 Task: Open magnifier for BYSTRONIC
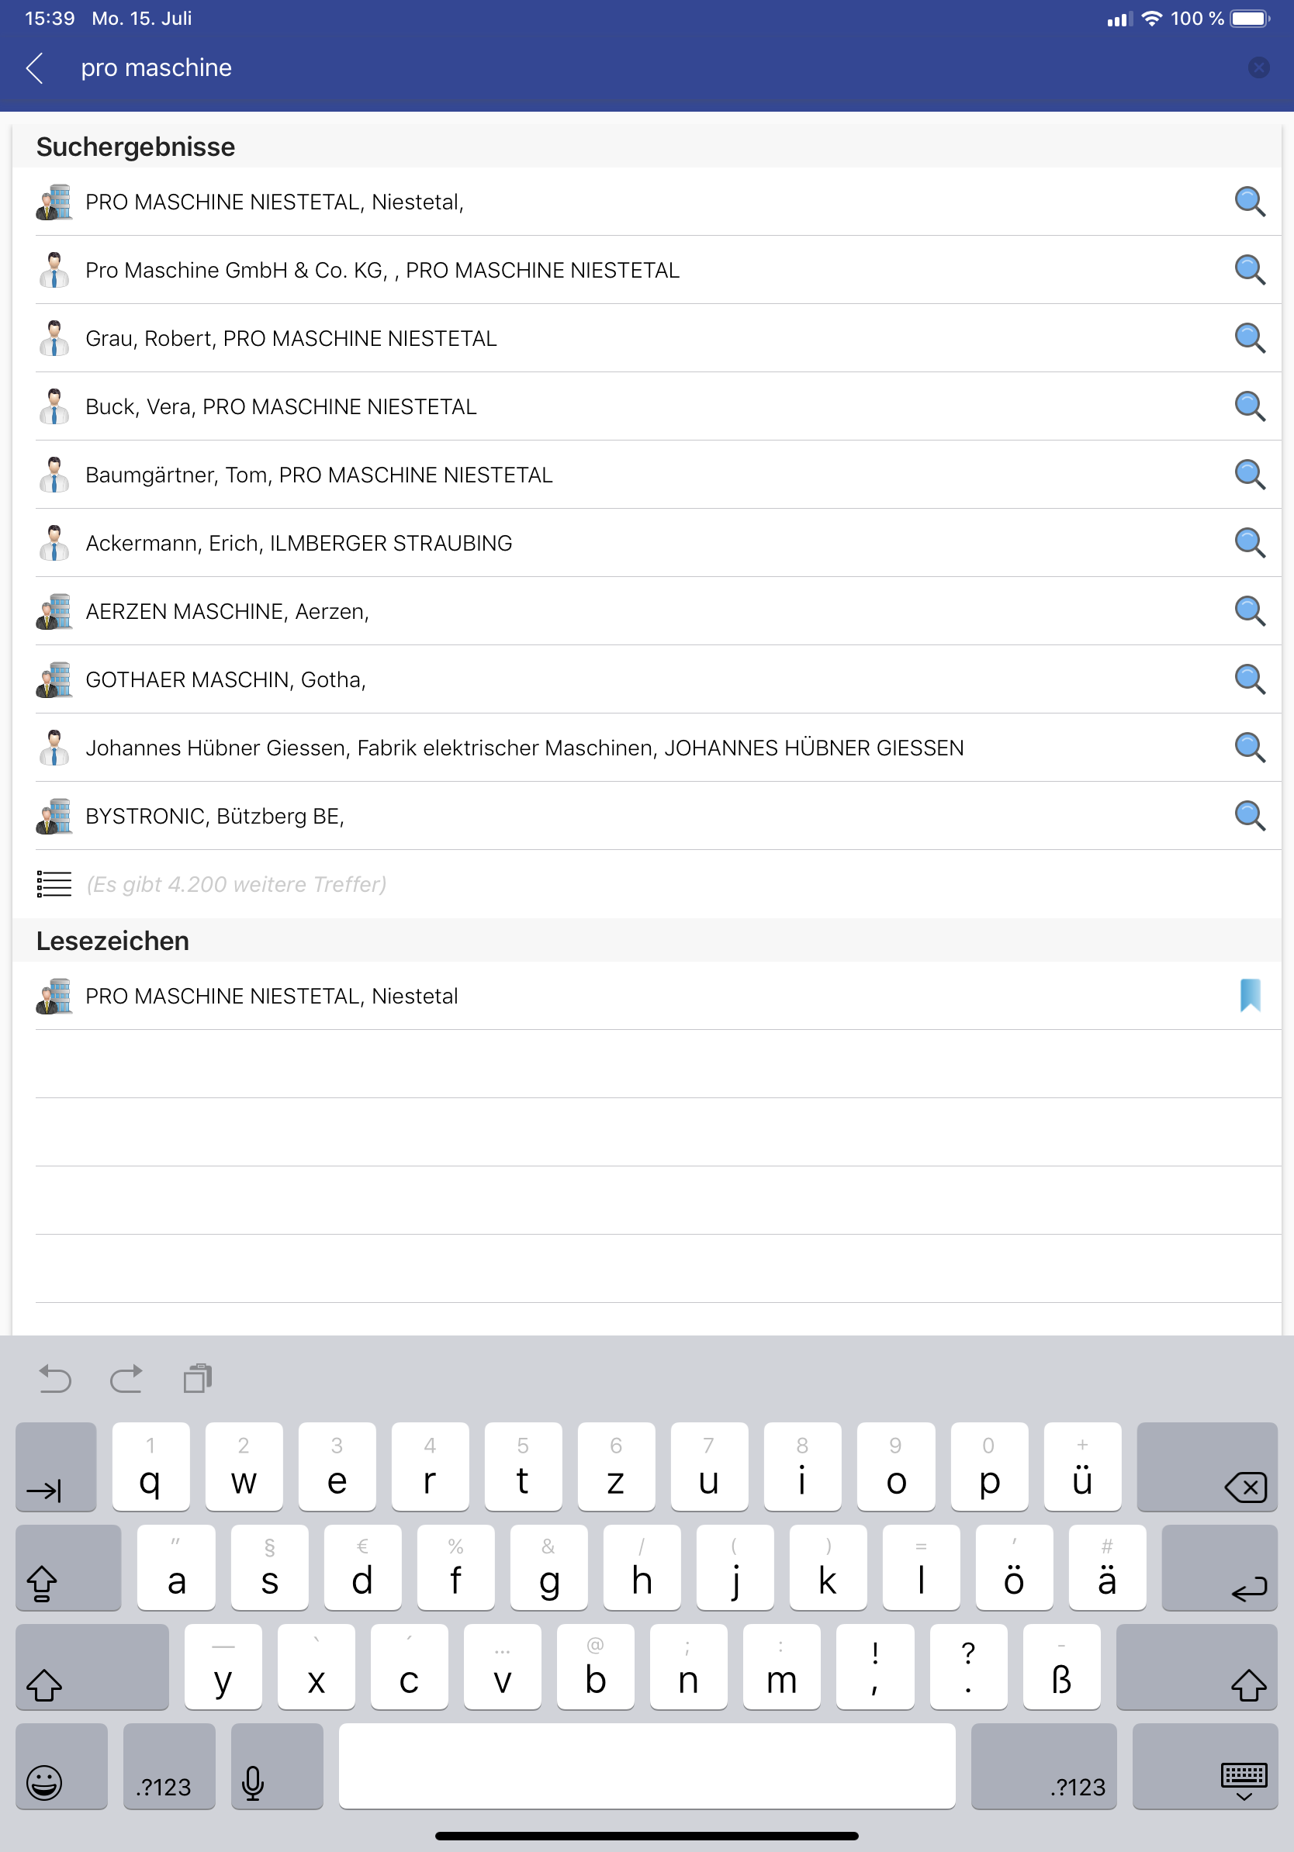tap(1250, 816)
